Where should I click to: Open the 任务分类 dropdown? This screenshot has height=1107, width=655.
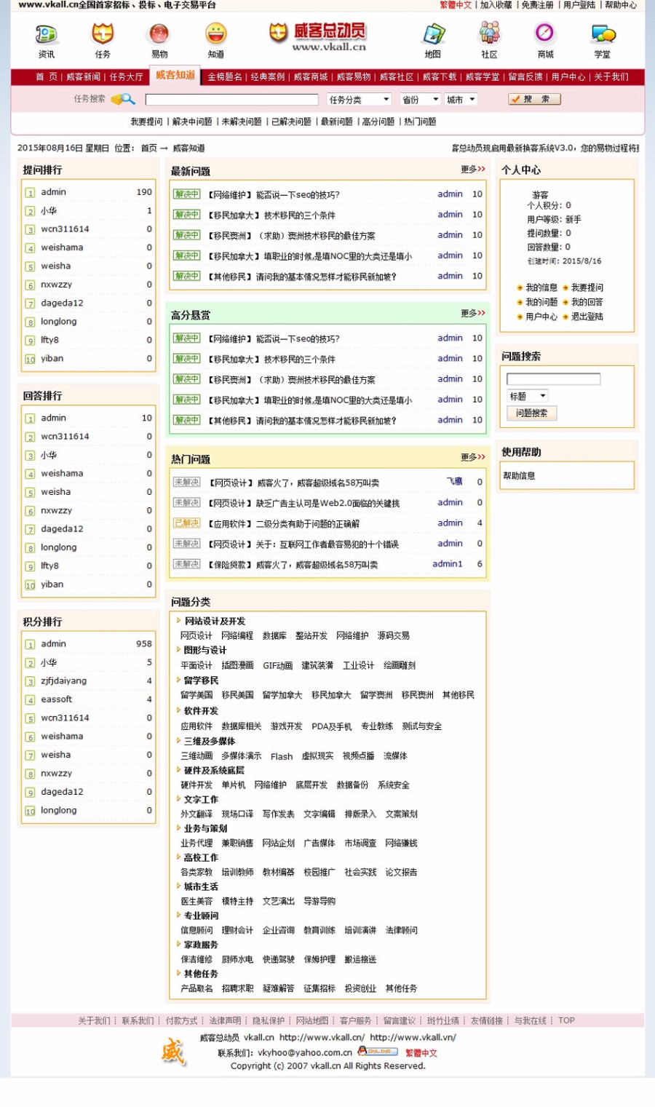coord(359,100)
